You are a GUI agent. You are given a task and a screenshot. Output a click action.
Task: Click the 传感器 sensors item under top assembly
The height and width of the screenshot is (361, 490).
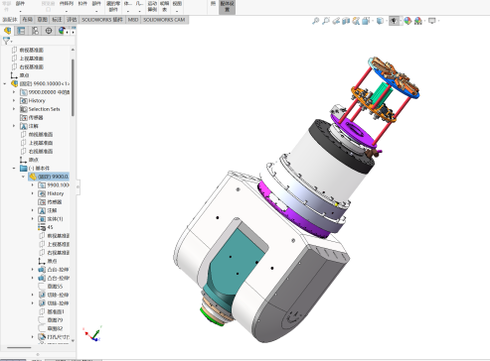[x=32, y=117]
